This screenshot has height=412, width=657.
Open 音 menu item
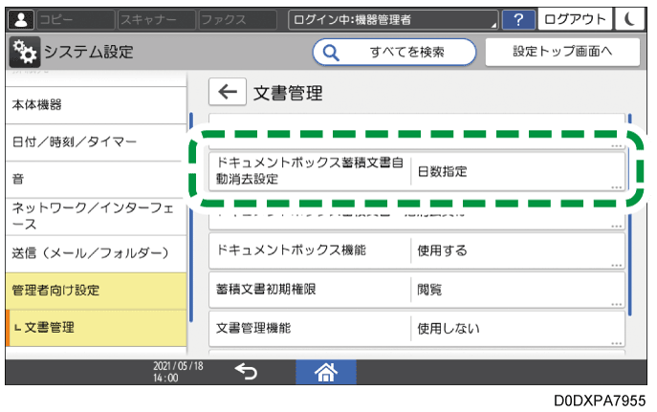(96, 179)
